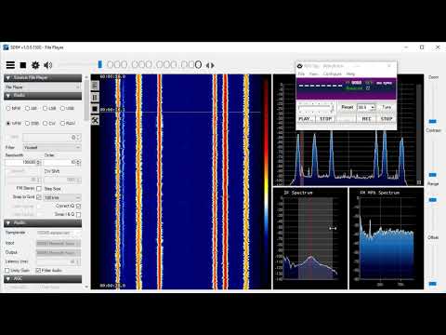
Task: Click Tune in the decoder window
Action: [387, 107]
